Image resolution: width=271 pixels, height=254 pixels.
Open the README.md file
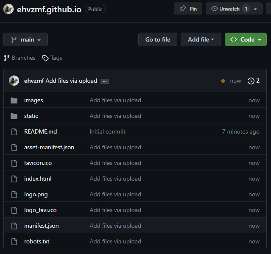pos(40,132)
